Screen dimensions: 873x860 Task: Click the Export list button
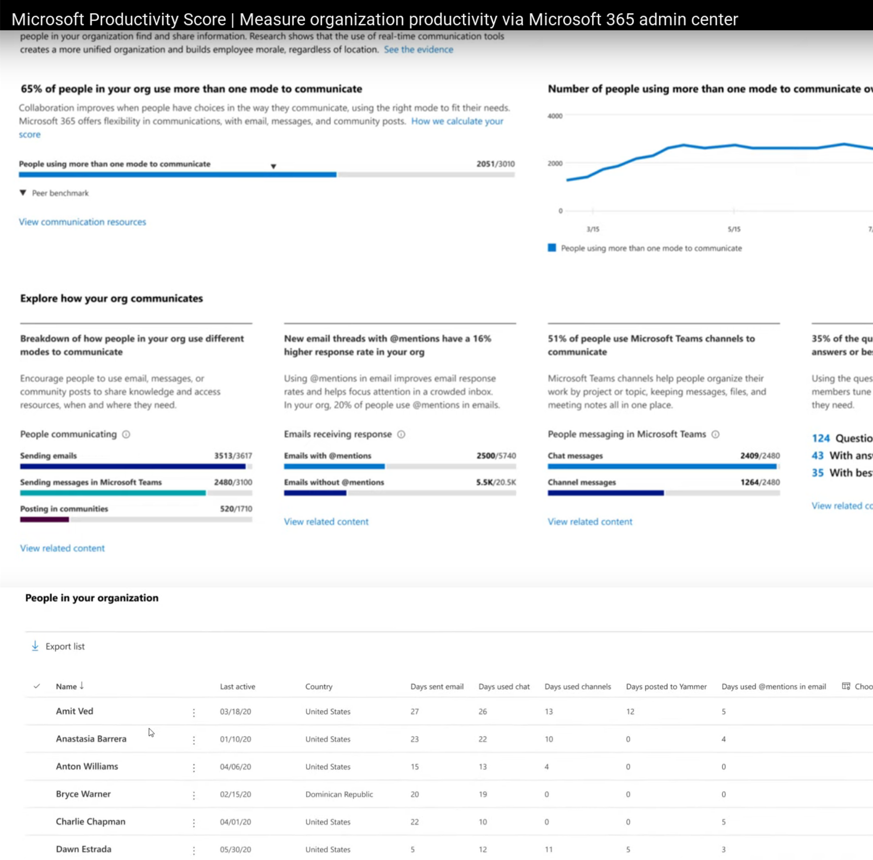coord(58,646)
